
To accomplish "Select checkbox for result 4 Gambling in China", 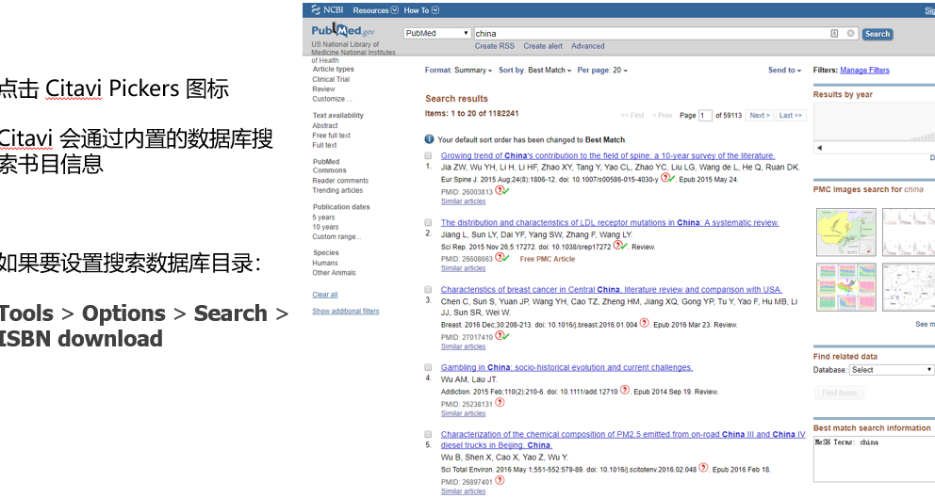I will pos(428,367).
